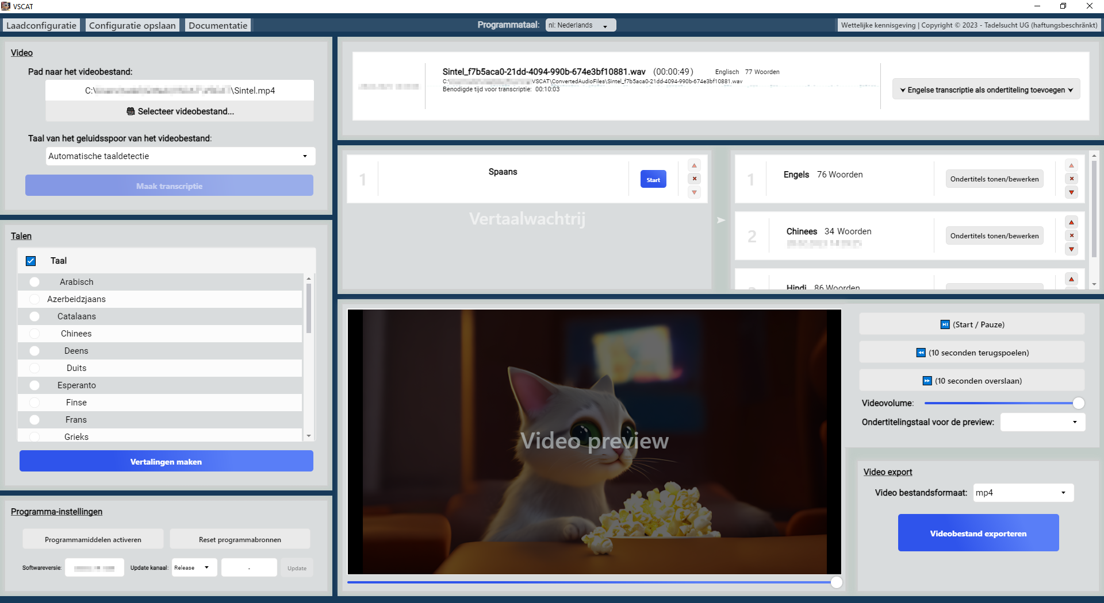Click the Vertalingen maken button
The image size is (1104, 603).
[x=166, y=462]
